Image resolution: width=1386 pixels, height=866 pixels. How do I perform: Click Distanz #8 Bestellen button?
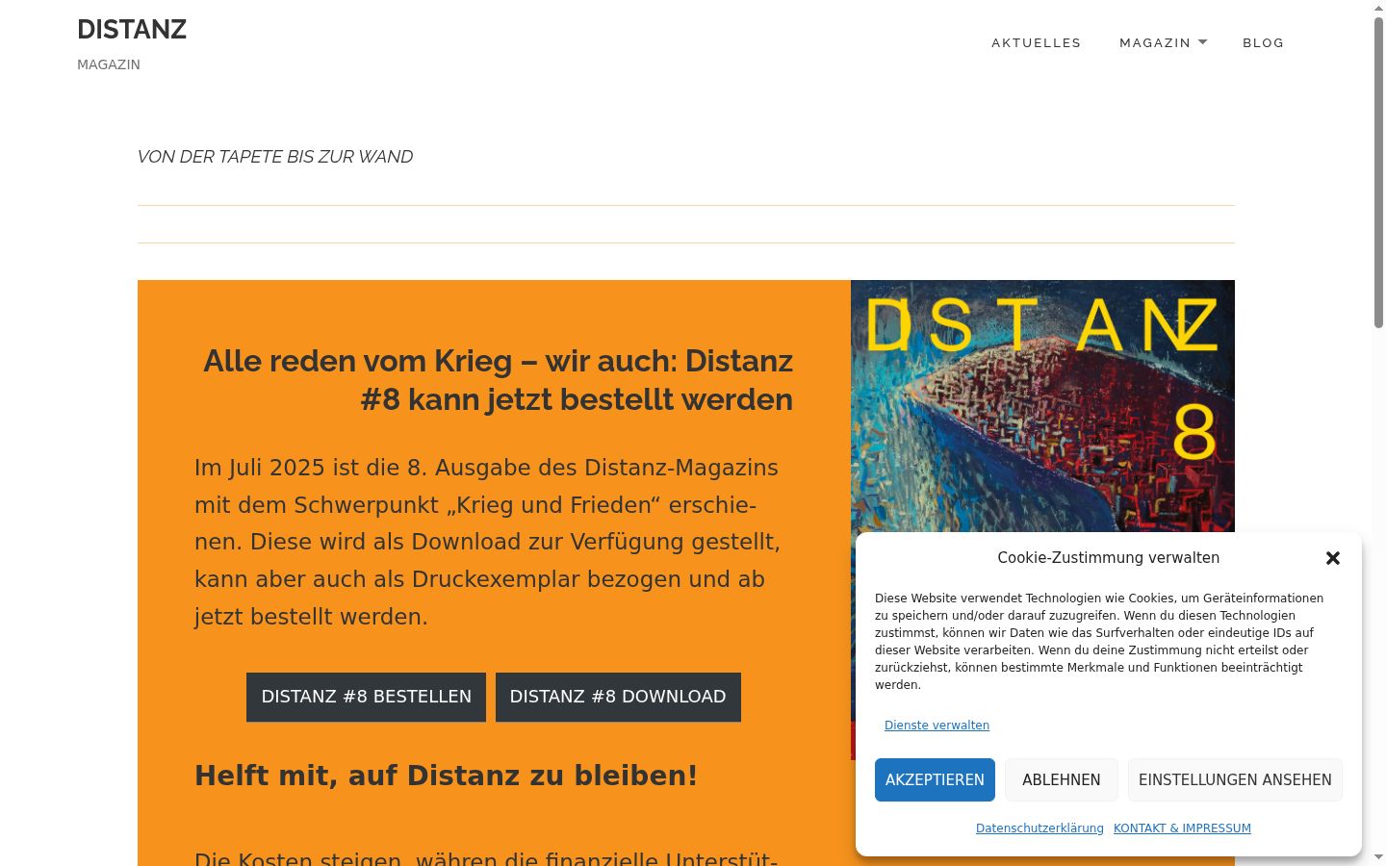(x=366, y=697)
